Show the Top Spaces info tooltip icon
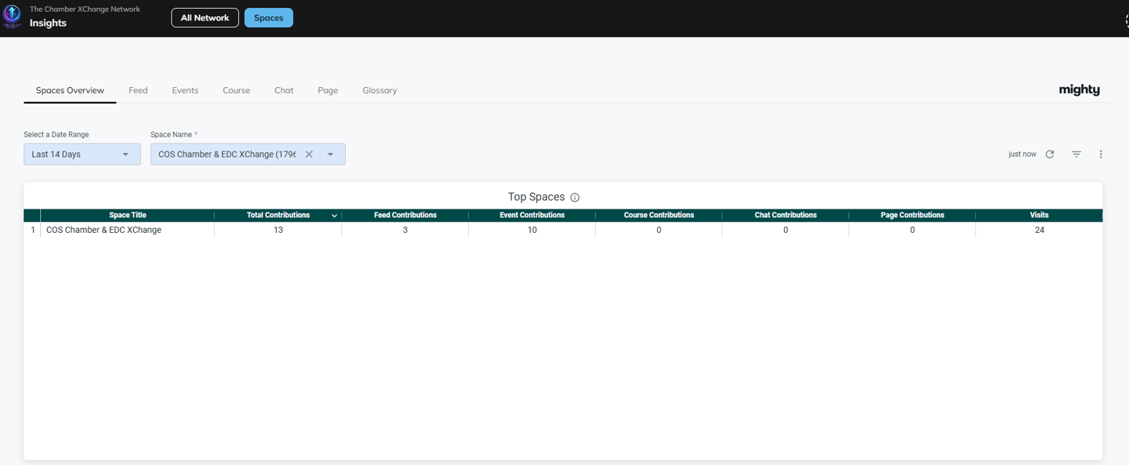 [575, 198]
